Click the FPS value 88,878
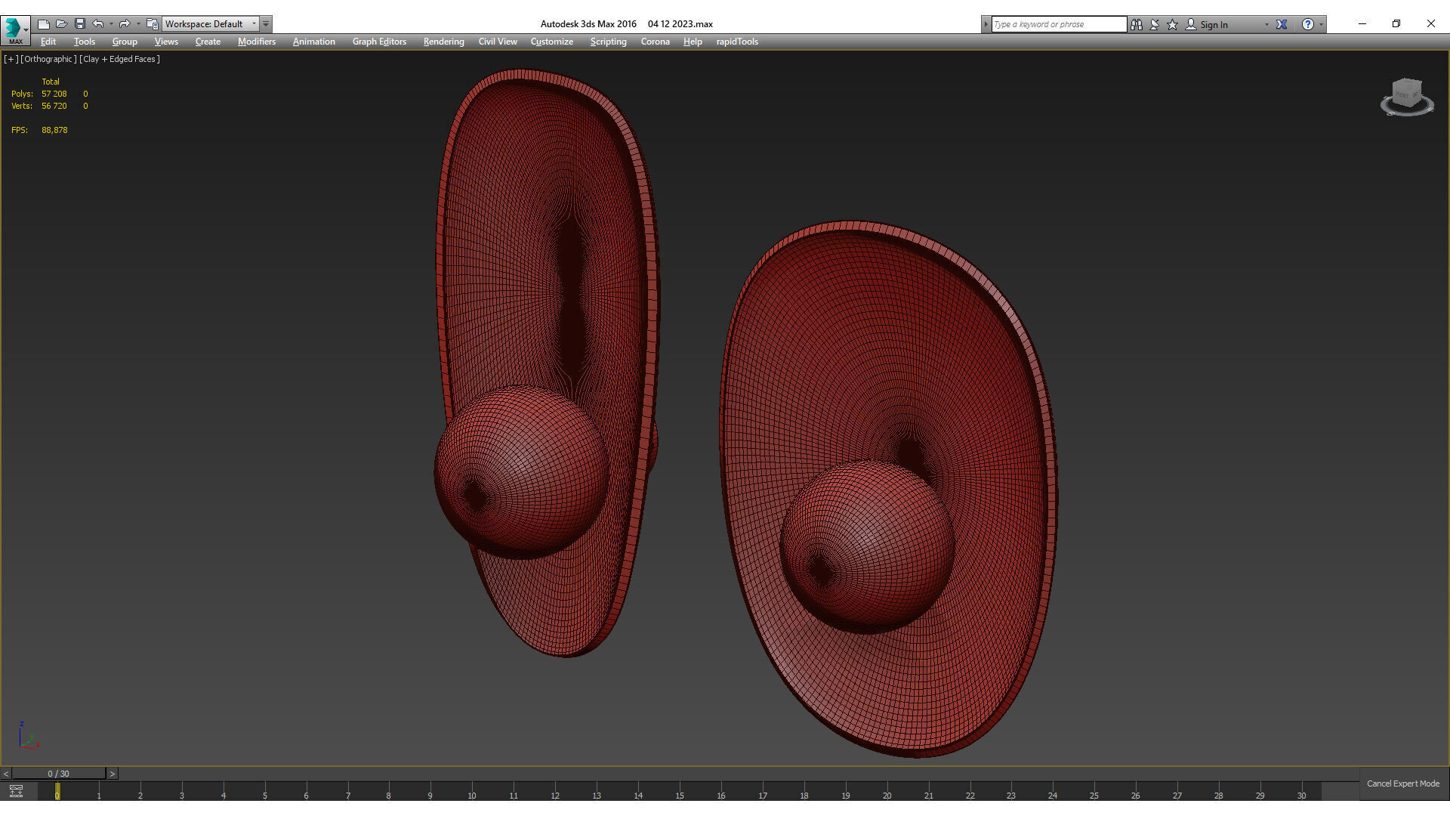Viewport: 1450px width, 816px height. pyautogui.click(x=54, y=130)
